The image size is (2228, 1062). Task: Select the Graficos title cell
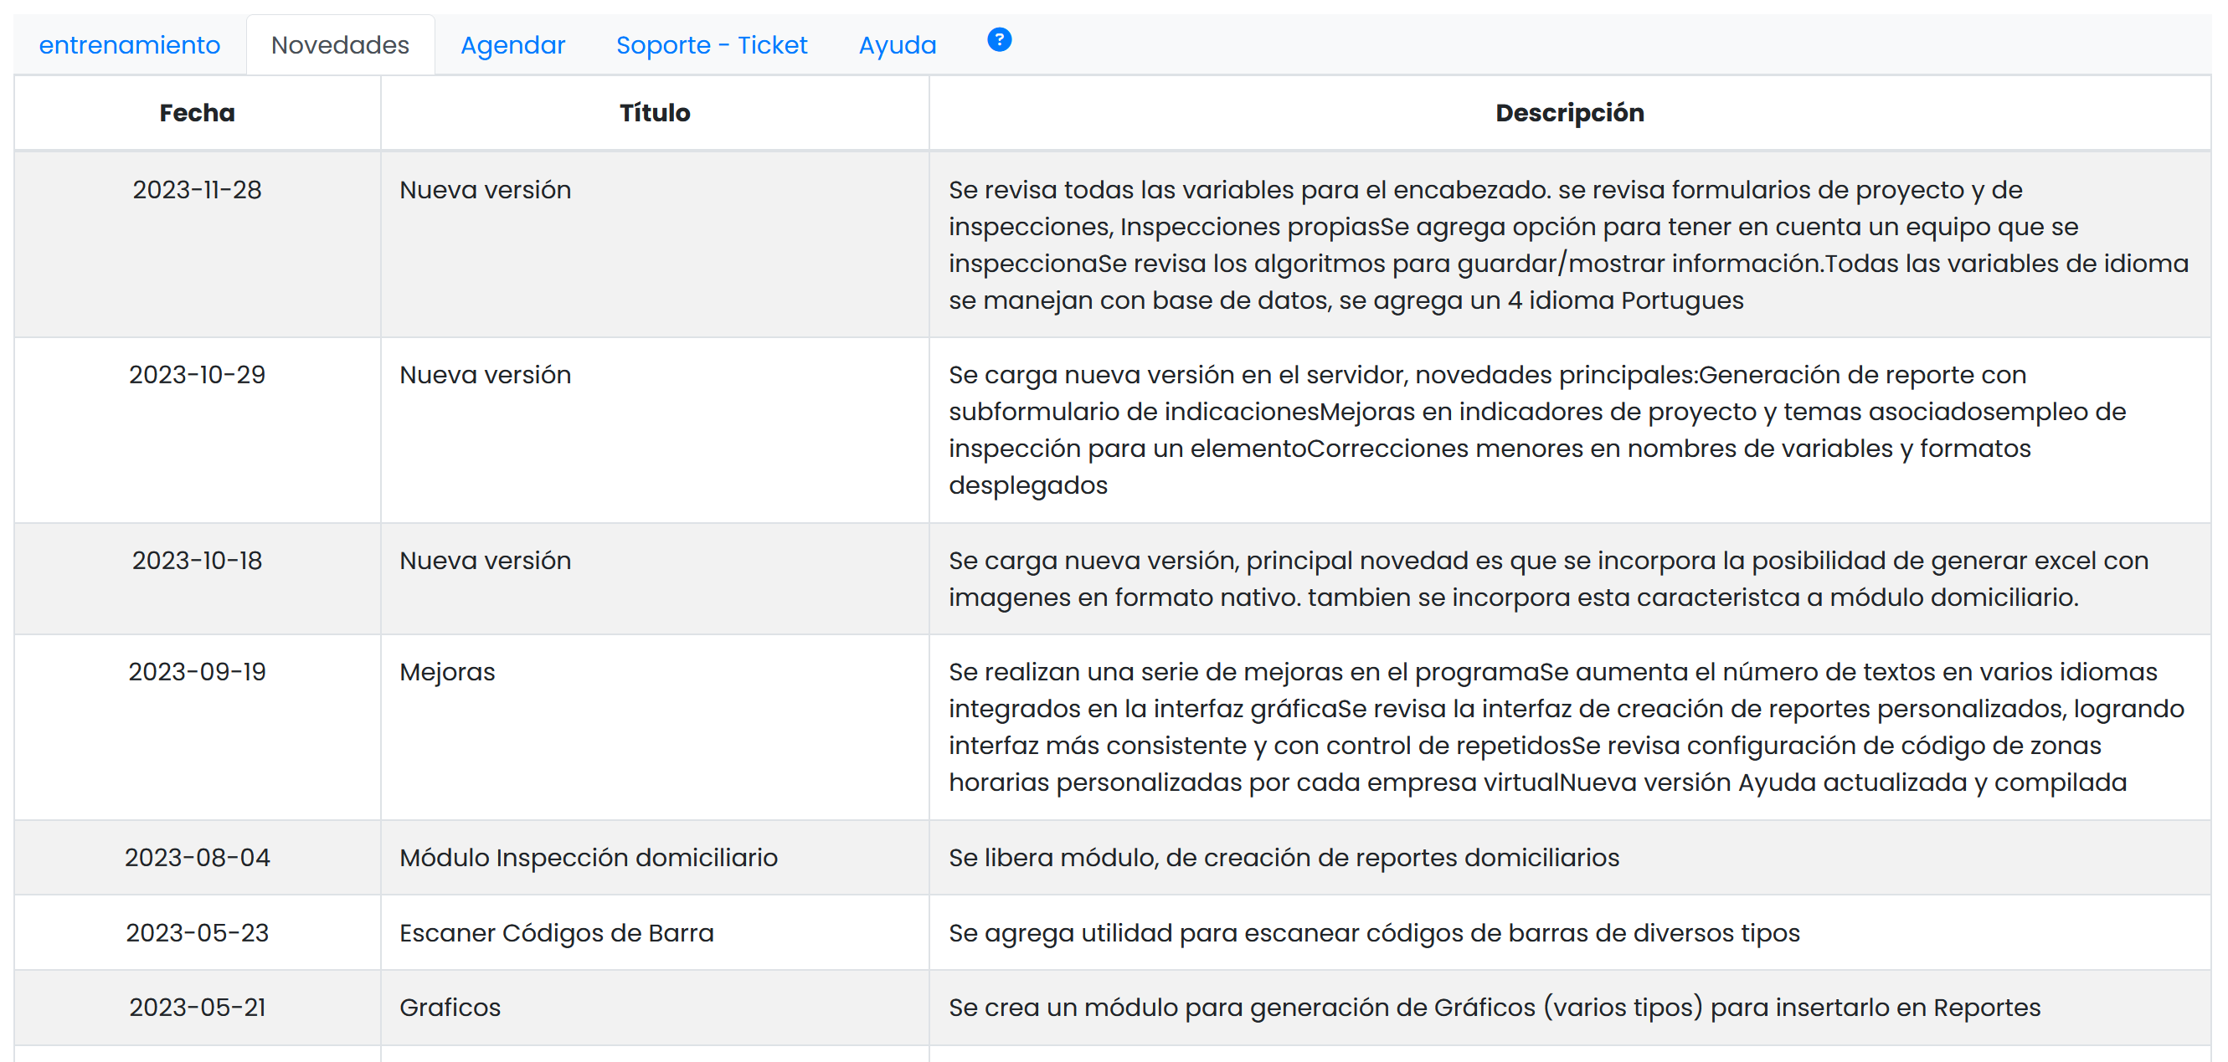tap(450, 1008)
